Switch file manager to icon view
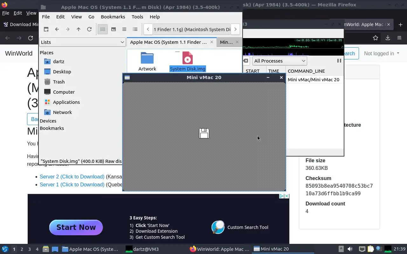The image size is (407, 254). pos(102,29)
